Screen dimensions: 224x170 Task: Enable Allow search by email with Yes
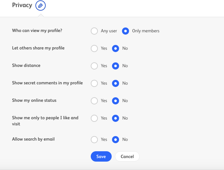coord(94,140)
